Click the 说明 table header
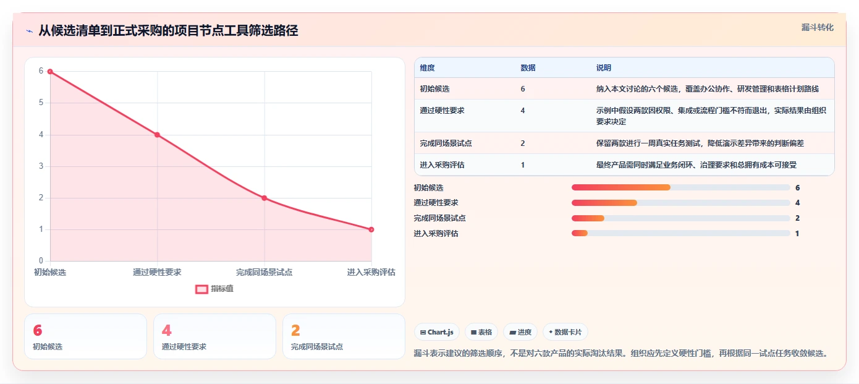Screen dimensions: 859x384 pyautogui.click(x=604, y=68)
